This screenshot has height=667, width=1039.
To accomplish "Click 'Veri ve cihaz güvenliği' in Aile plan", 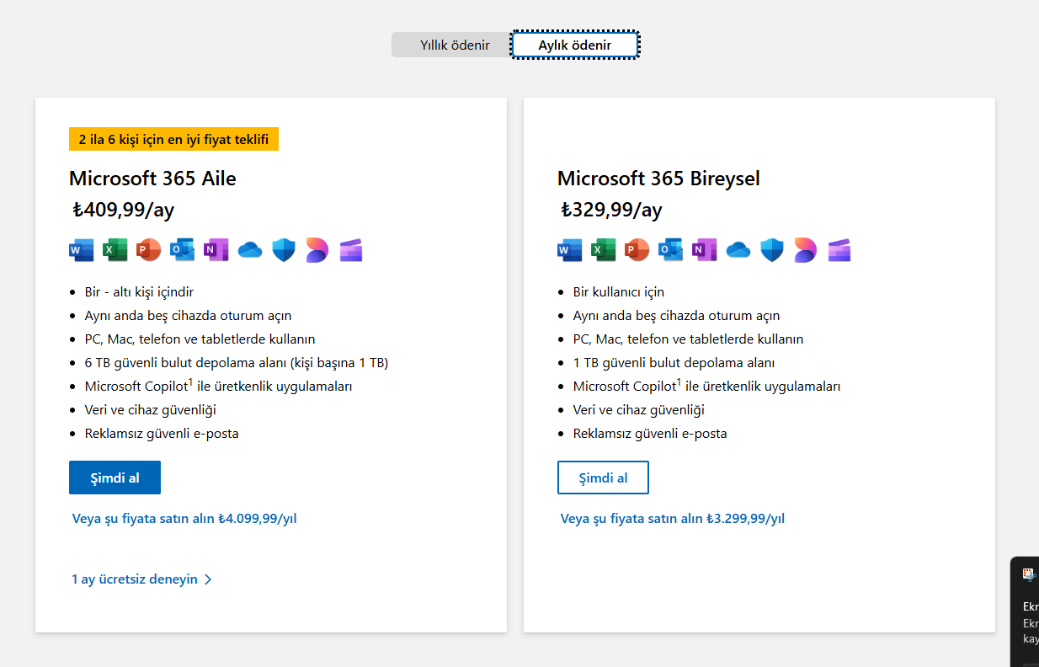I will (x=151, y=410).
